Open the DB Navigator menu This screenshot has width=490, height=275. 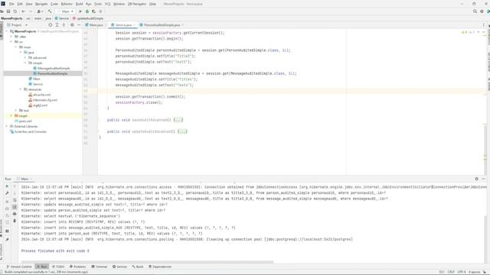click(137, 4)
